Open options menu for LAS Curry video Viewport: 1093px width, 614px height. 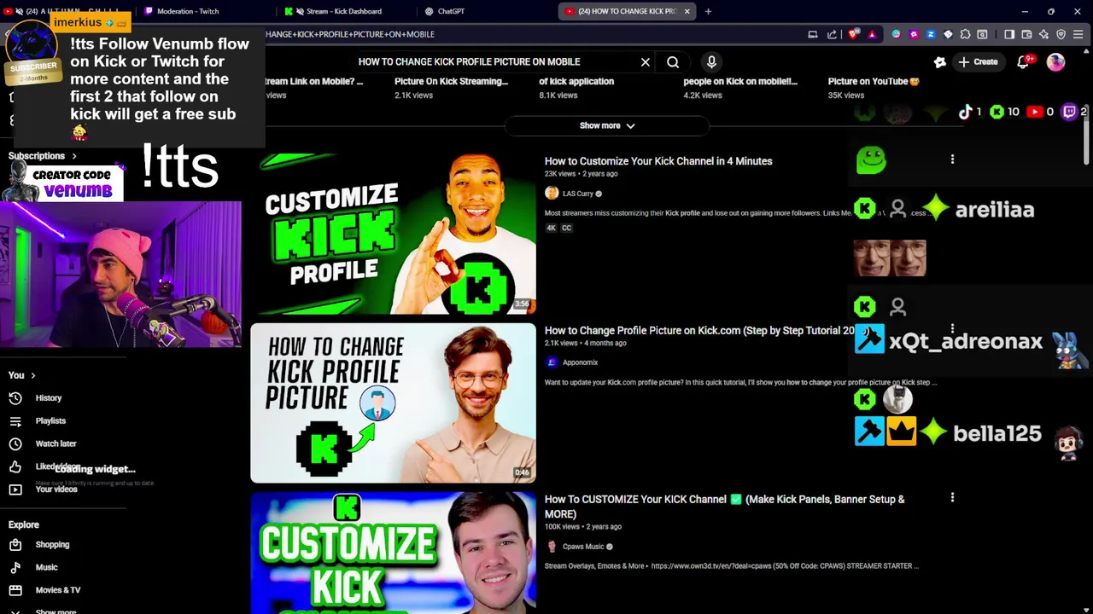pyautogui.click(x=952, y=159)
